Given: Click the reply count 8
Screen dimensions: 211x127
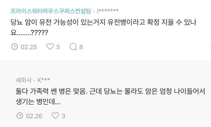Looking at the screenshot, I should 81,47.
